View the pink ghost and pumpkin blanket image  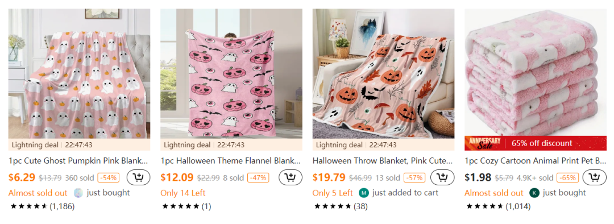click(x=79, y=73)
